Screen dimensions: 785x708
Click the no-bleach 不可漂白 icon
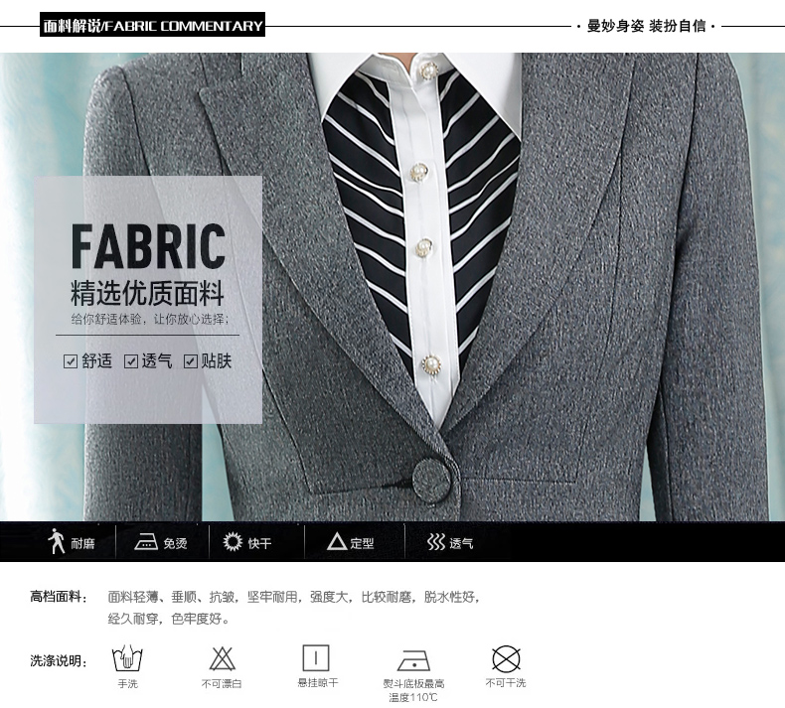click(223, 658)
